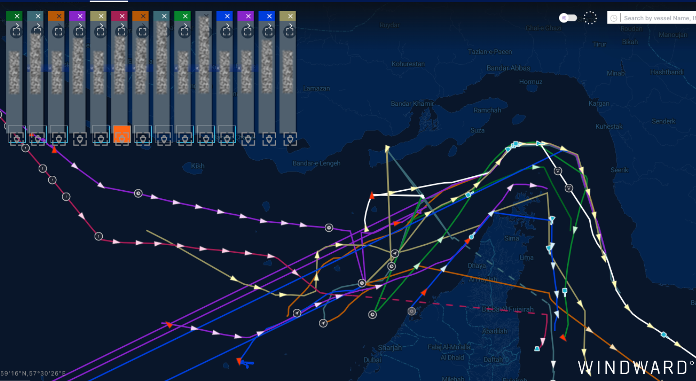
Task: Focus map on crimson card vessel
Action: click(121, 32)
